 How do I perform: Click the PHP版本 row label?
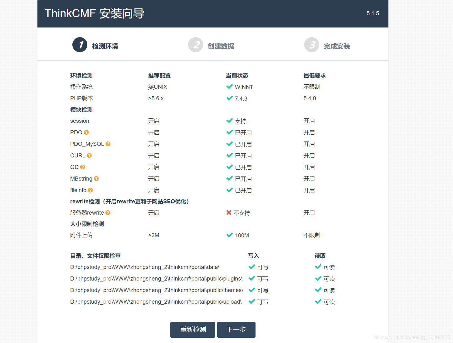82,98
